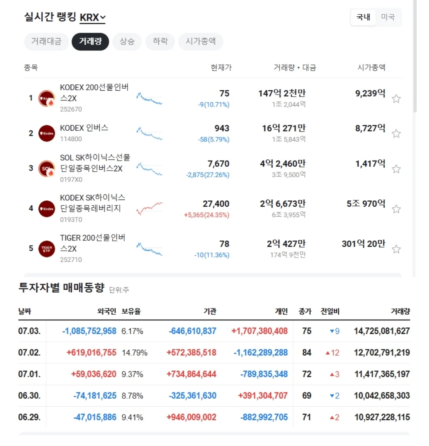Open SOL SK하이닉스선물 단일종목인버스2X stock name

[x=95, y=163]
